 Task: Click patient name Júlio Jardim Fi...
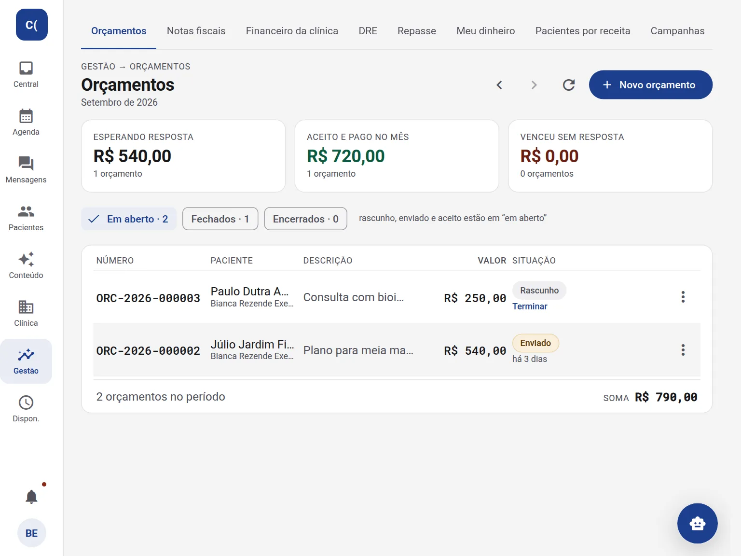tap(252, 345)
